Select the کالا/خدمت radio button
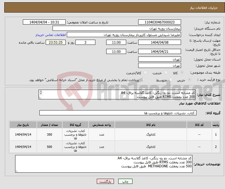 [146, 73]
